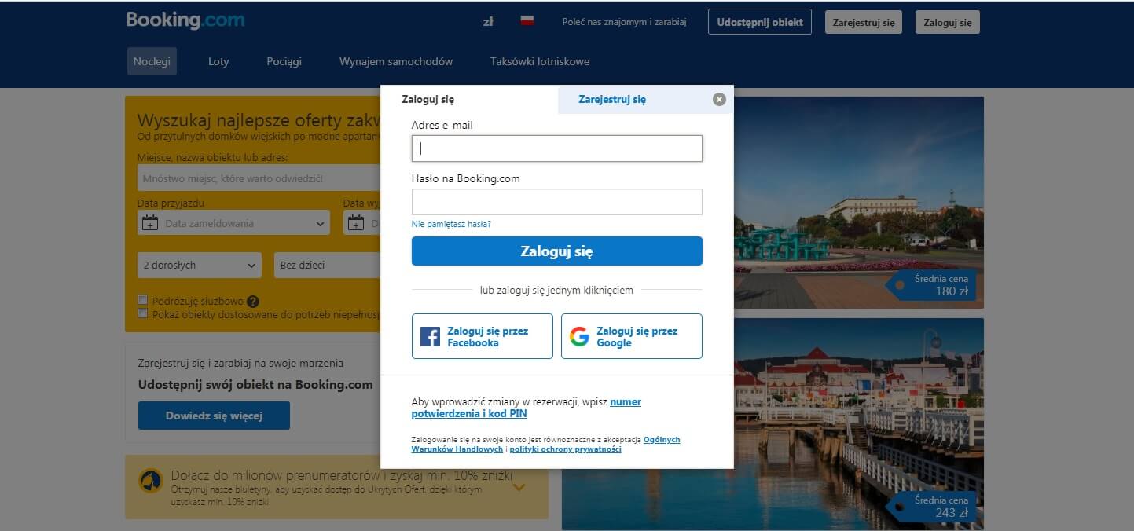The image size is (1134, 531).
Task: Click the business travel help question icon
Action: tap(252, 301)
